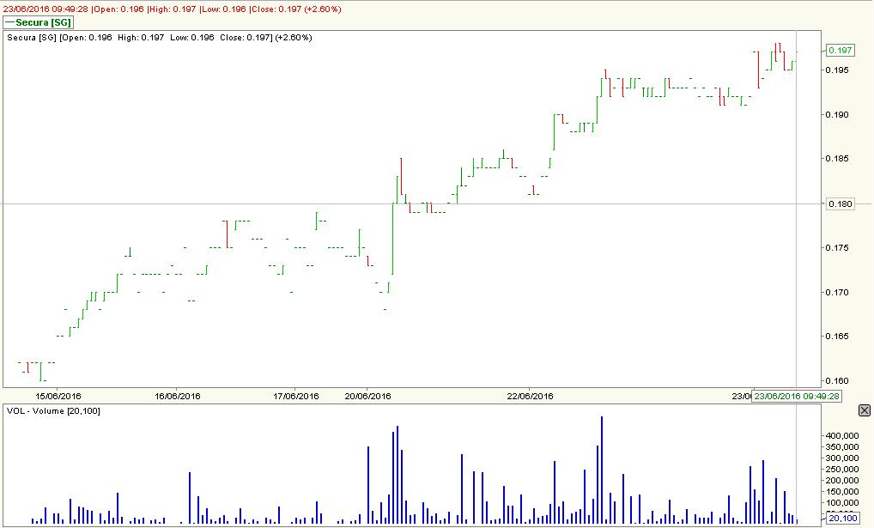Screen dimensions: 874x528
Task: Click the collapse minus icon beside Secura [SG]
Action: click(x=10, y=22)
